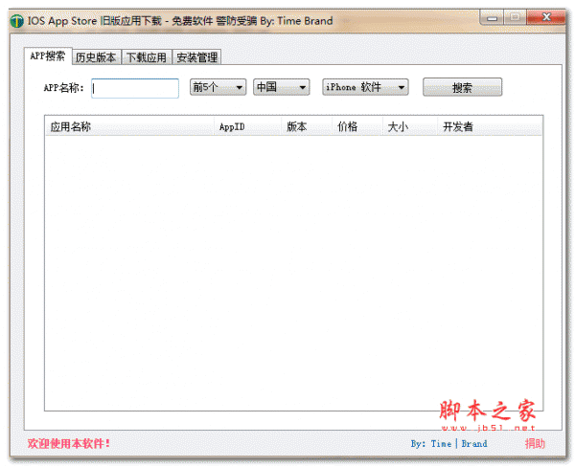This screenshot has height=467, width=575.
Task: Sort by 开发者 column header
Action: point(489,126)
